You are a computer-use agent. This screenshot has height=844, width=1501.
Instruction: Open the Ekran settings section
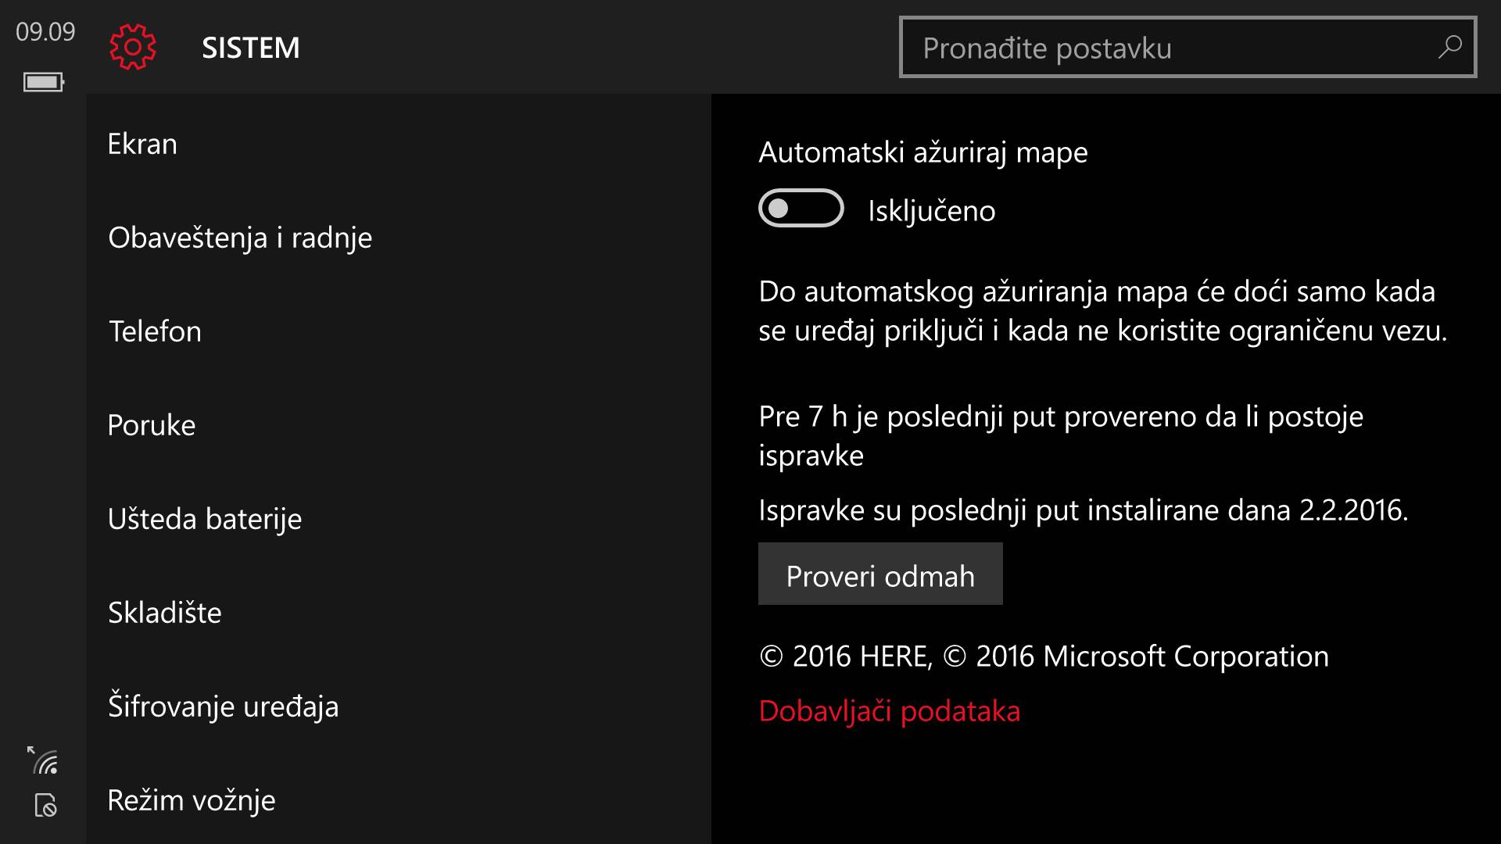point(143,143)
